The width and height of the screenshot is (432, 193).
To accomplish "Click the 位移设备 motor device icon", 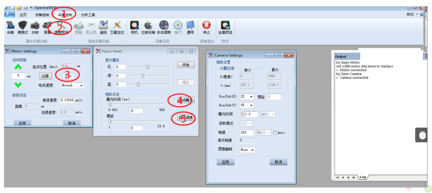I will 148,26.
